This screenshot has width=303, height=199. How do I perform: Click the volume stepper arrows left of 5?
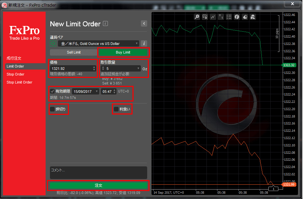pyautogui.click(x=103, y=69)
